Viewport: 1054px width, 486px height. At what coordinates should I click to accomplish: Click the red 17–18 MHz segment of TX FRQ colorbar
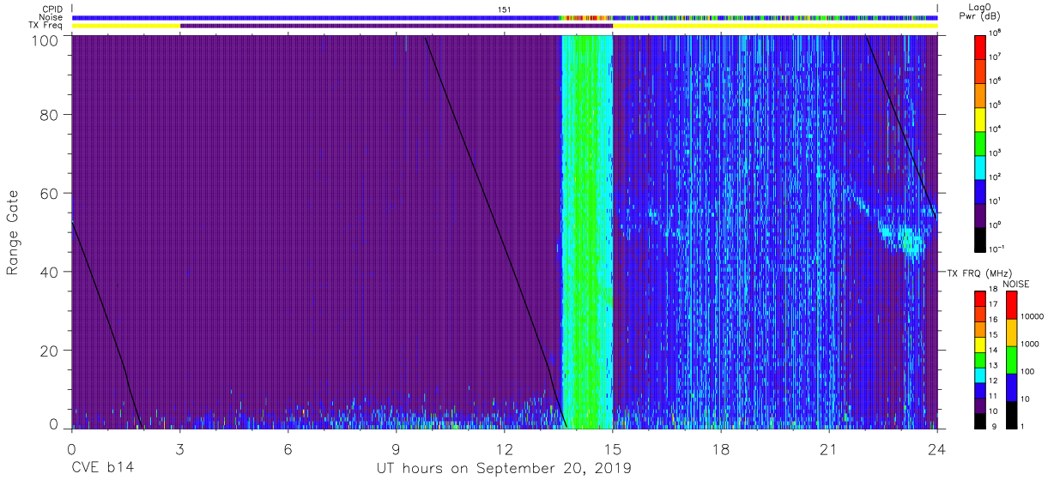coord(981,297)
